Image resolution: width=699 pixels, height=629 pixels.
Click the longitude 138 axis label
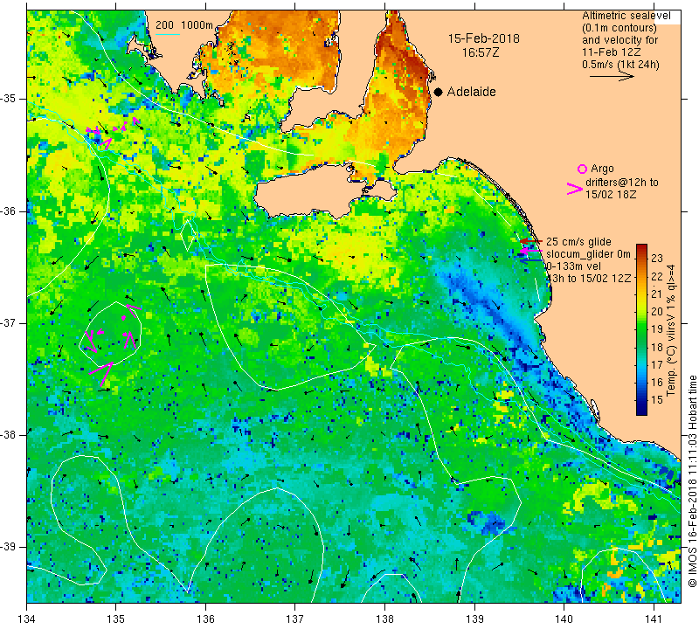tap(384, 619)
